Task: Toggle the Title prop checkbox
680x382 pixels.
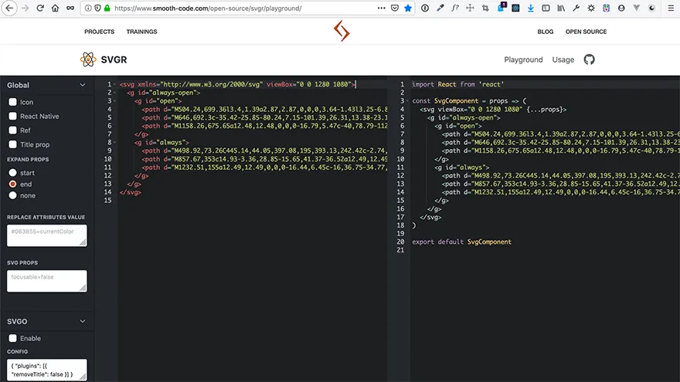Action: tap(12, 144)
